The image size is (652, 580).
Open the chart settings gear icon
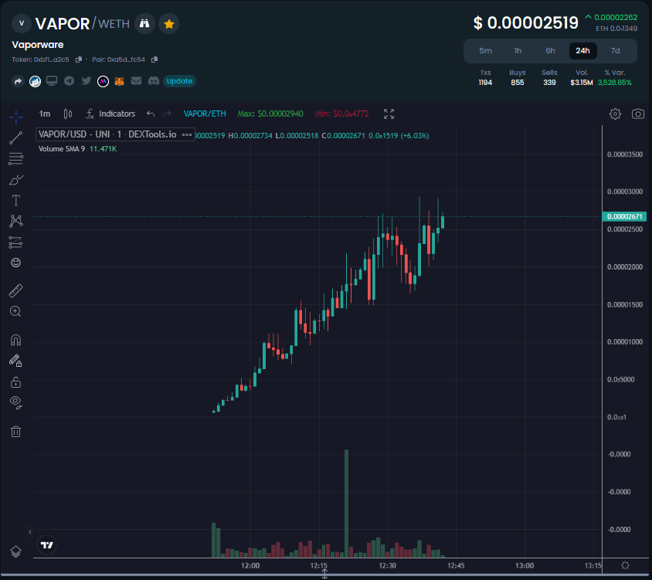coord(615,114)
